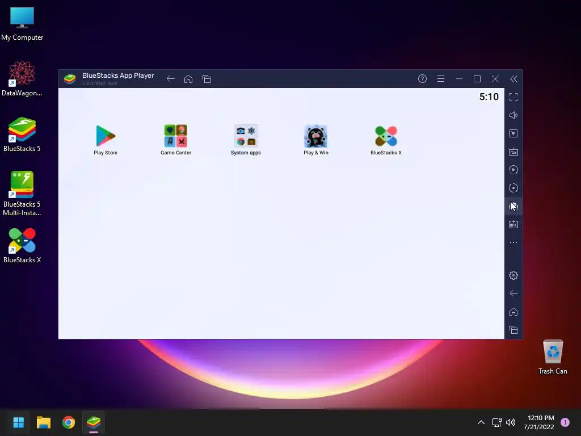The width and height of the screenshot is (581, 436).
Task: Go to home from the title bar
Action: 188,78
